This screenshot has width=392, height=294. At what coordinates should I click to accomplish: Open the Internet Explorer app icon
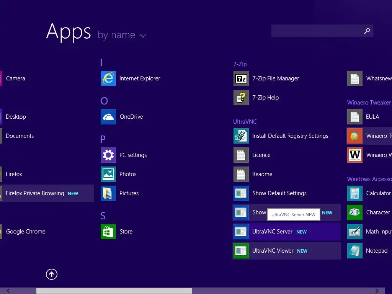click(x=108, y=78)
